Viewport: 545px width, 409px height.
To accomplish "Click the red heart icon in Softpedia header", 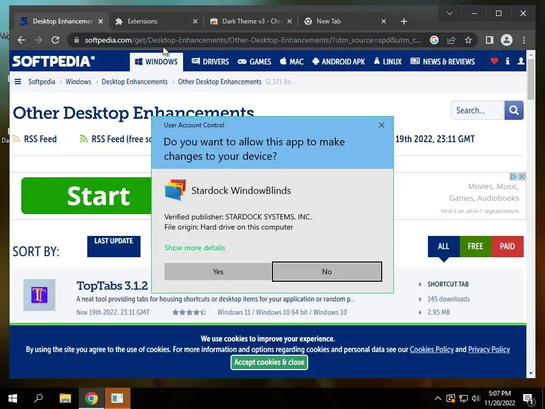I will [x=494, y=61].
